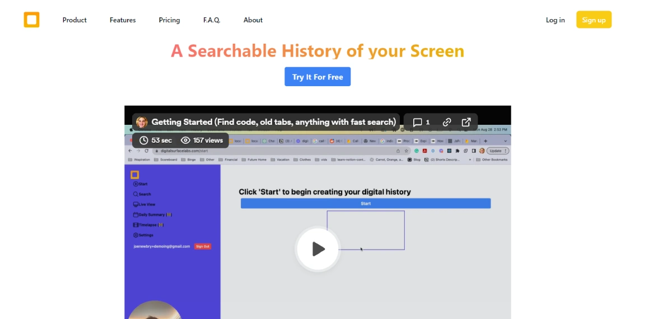
Task: Go to the Features section
Action: point(123,20)
